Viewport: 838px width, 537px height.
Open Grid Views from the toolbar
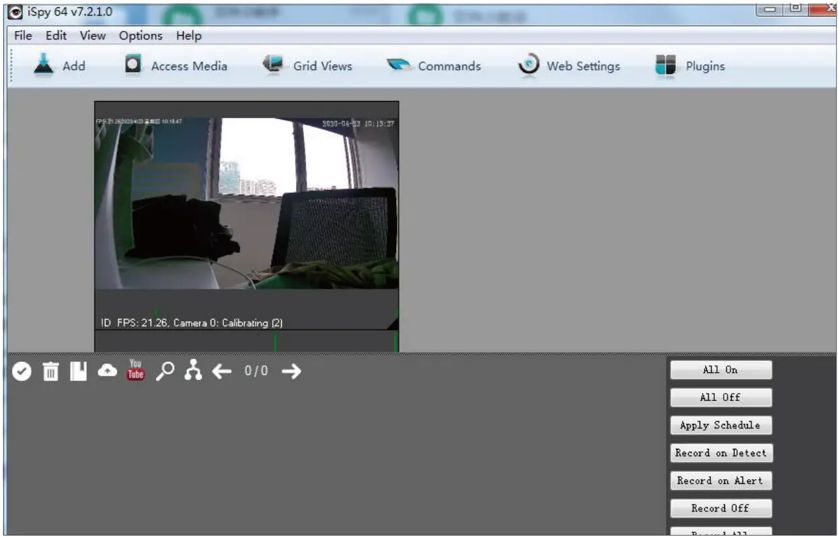point(309,66)
